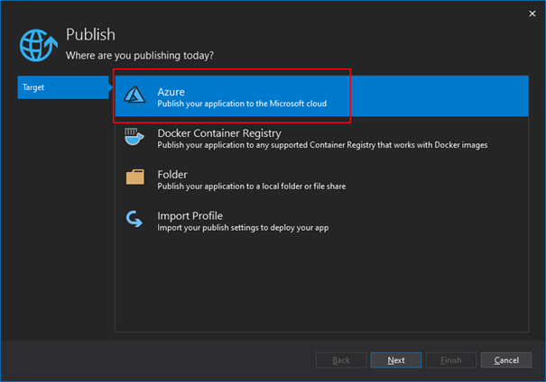Choose Import Profile option
The width and height of the screenshot is (546, 382).
point(321,221)
